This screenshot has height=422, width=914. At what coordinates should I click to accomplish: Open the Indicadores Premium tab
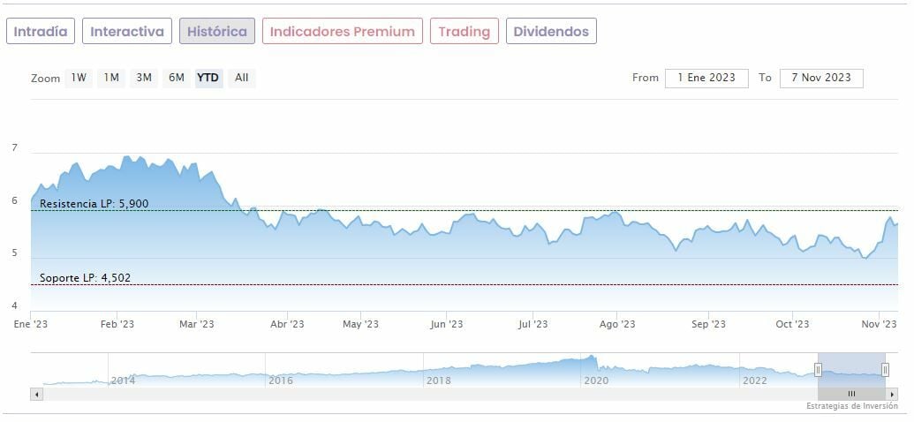click(x=342, y=32)
